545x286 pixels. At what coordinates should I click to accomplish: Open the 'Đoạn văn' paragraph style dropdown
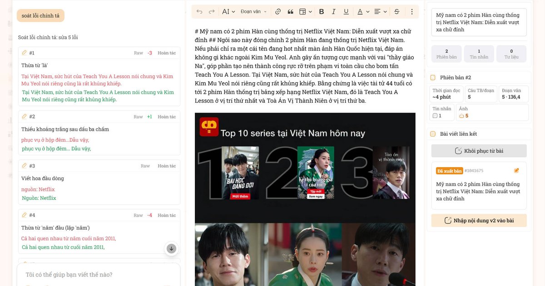point(253,12)
